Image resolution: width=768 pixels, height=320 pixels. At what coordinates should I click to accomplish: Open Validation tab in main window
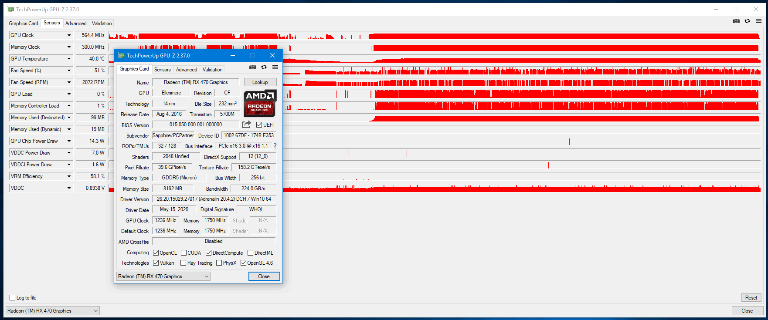pyautogui.click(x=102, y=24)
